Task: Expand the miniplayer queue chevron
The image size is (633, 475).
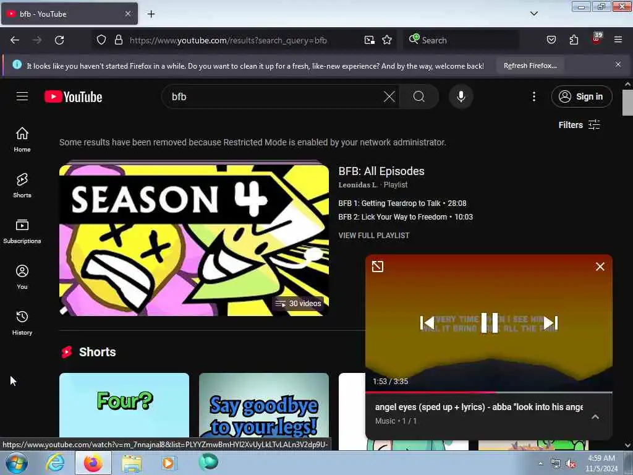Action: pyautogui.click(x=595, y=417)
